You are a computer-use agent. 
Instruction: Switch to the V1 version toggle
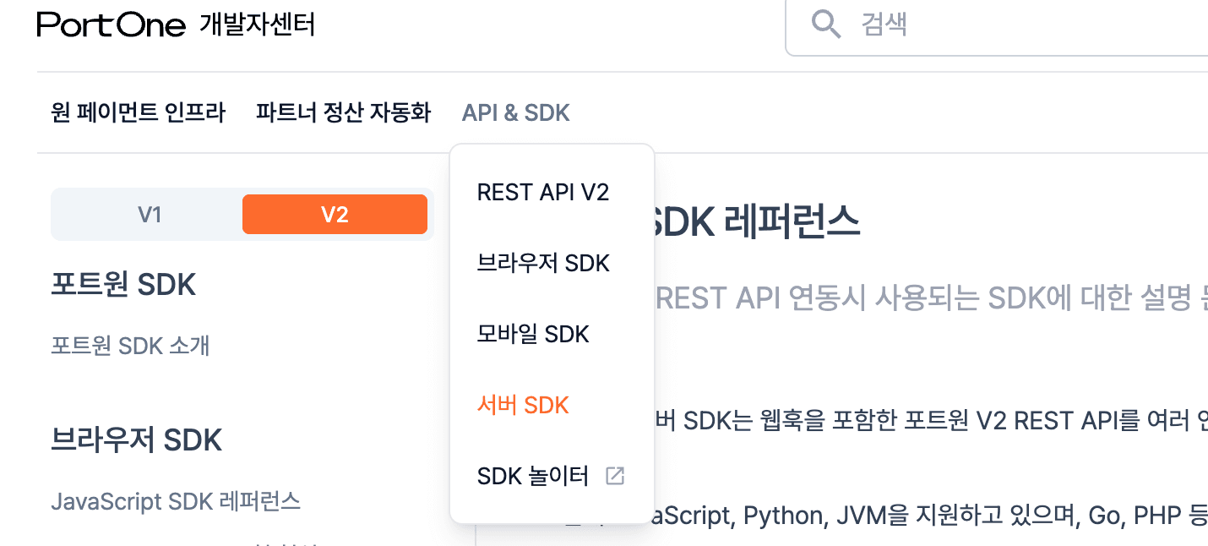pos(150,215)
